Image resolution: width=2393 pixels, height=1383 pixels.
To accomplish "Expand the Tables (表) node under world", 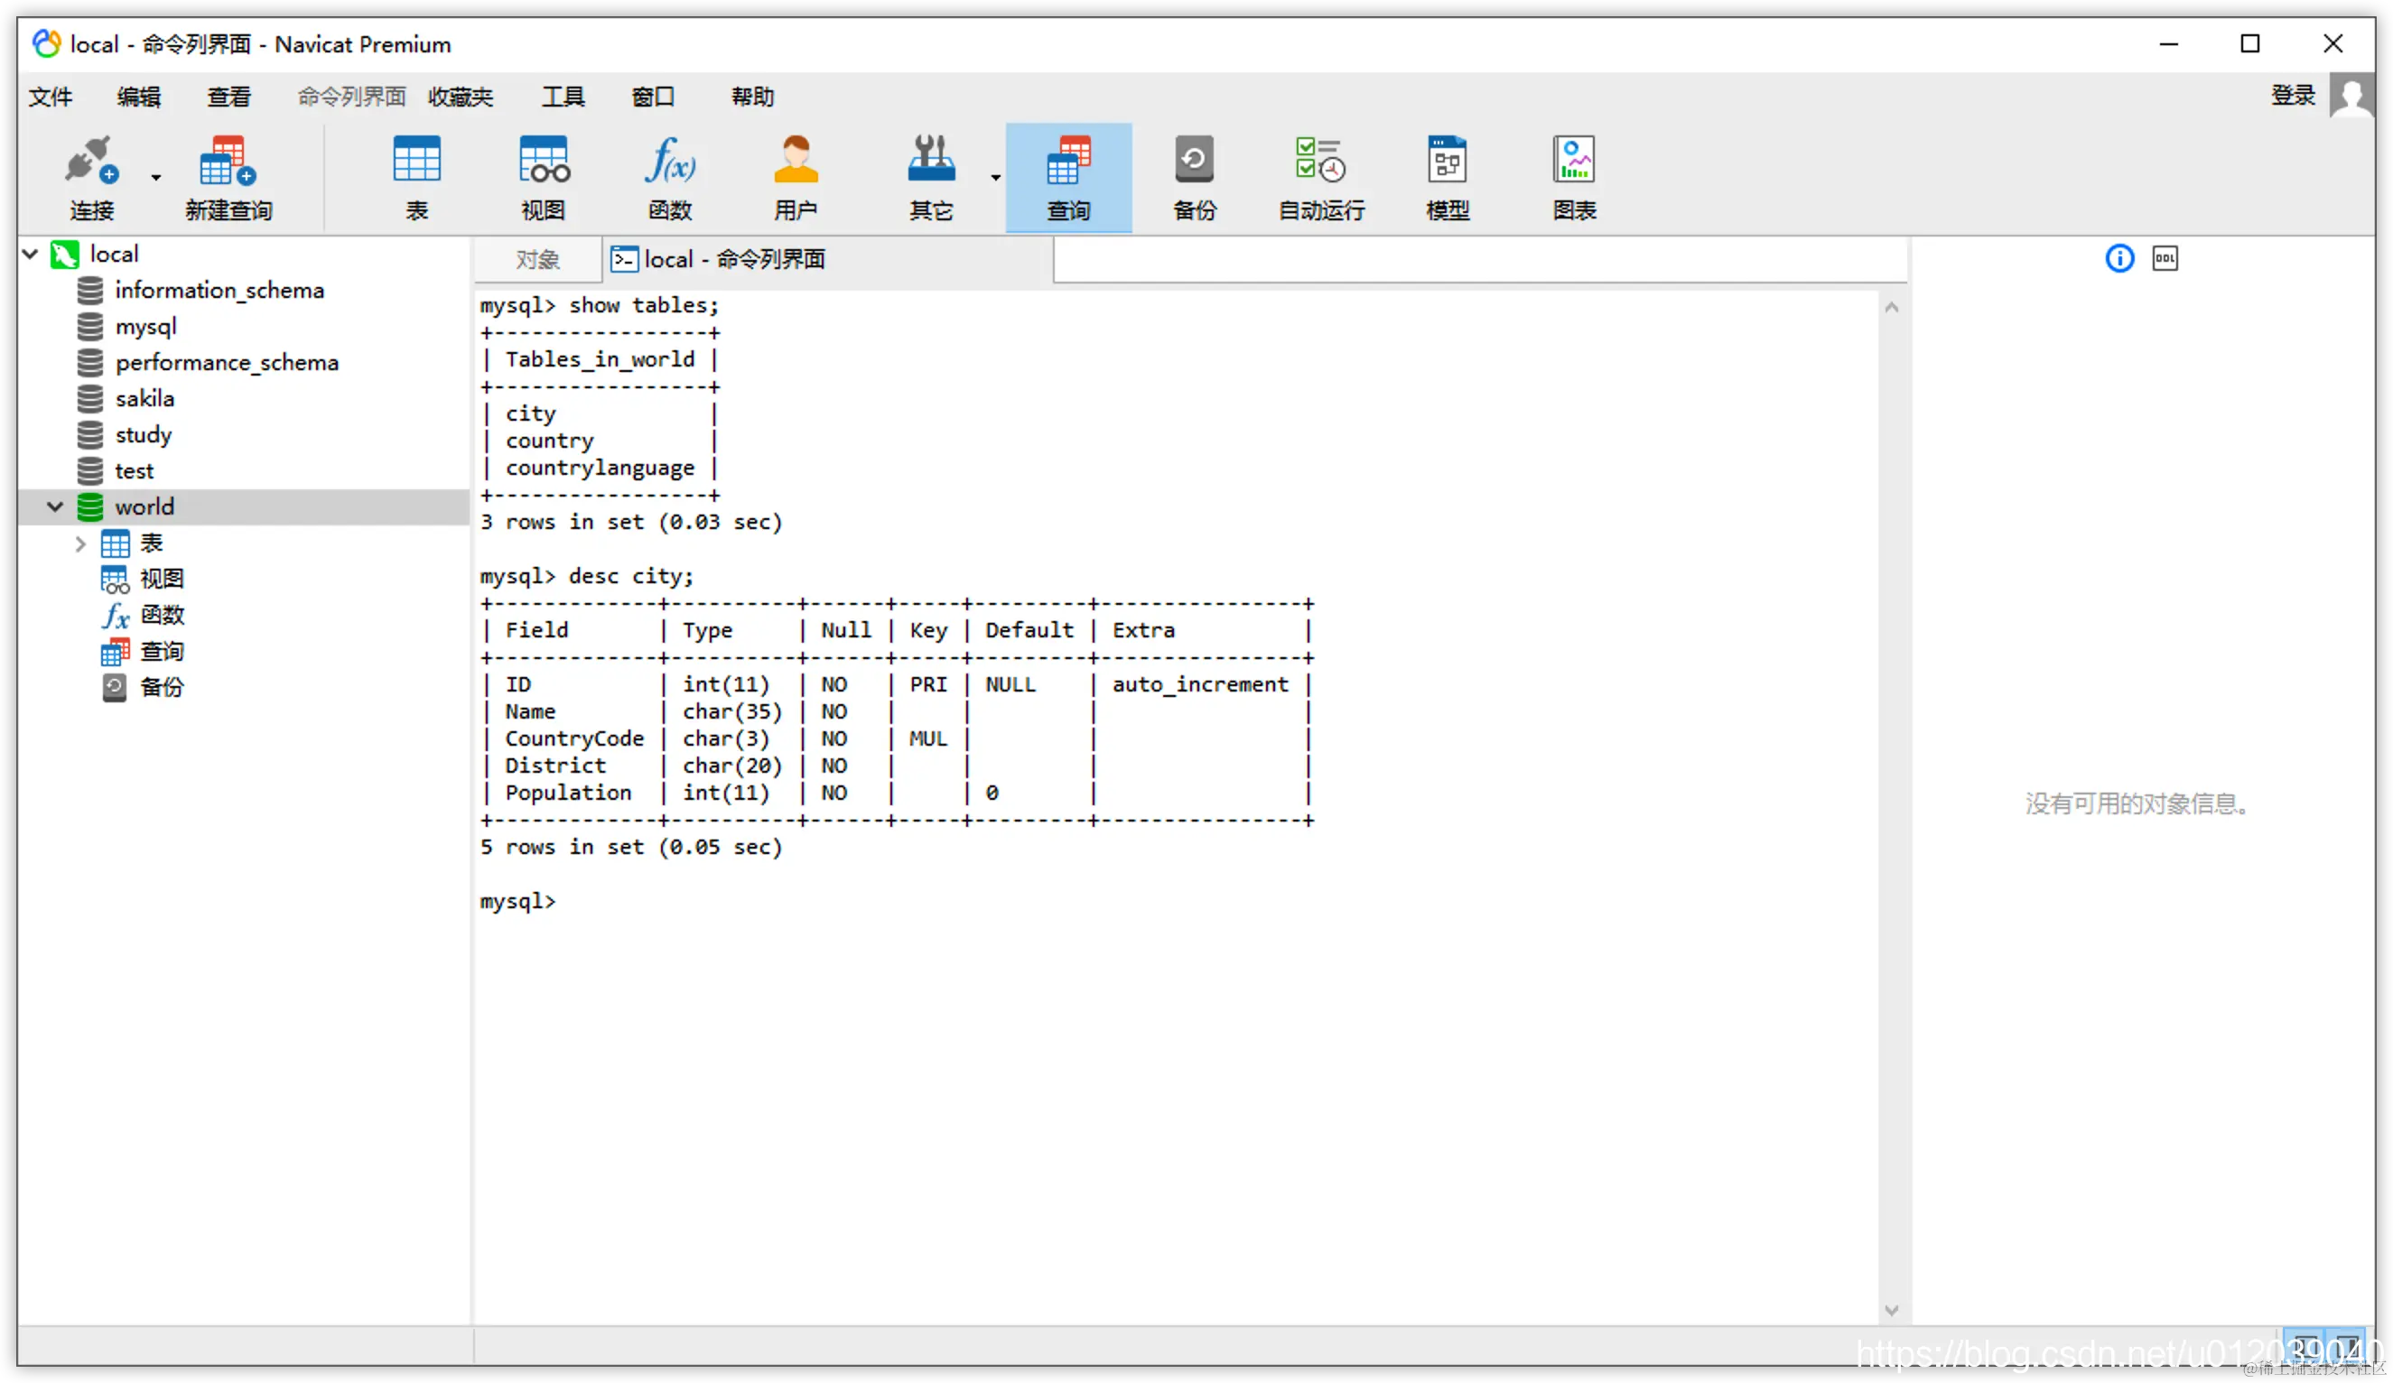I will 80,543.
